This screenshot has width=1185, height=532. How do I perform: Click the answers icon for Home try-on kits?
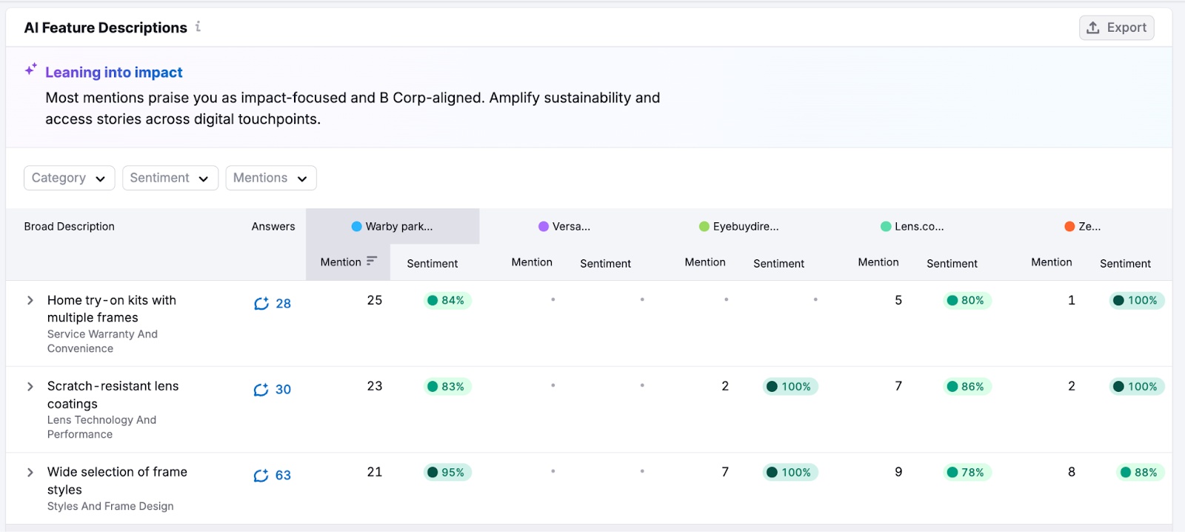(261, 304)
